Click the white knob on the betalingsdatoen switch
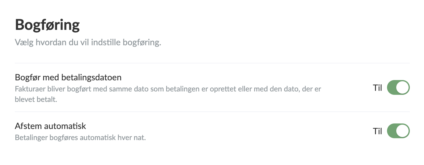This screenshot has height=165, width=424. coord(403,87)
